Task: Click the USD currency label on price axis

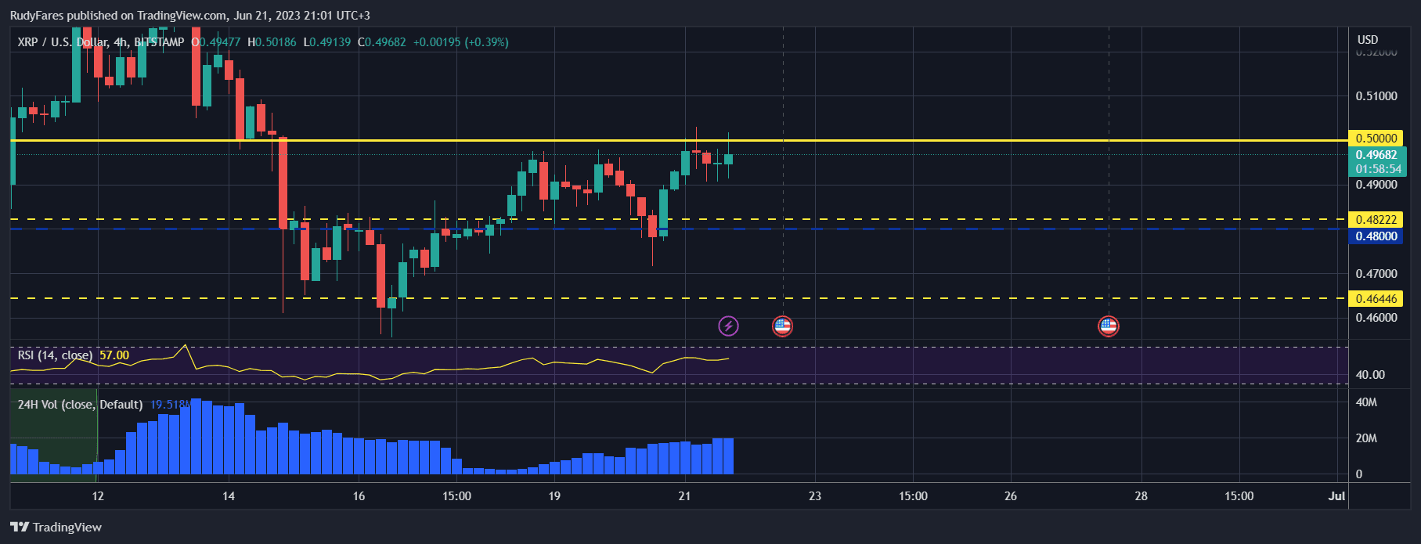Action: (x=1367, y=40)
